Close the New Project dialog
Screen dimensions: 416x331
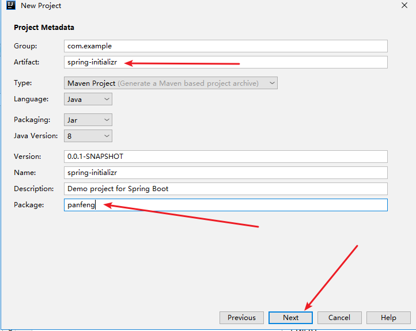coord(404,5)
